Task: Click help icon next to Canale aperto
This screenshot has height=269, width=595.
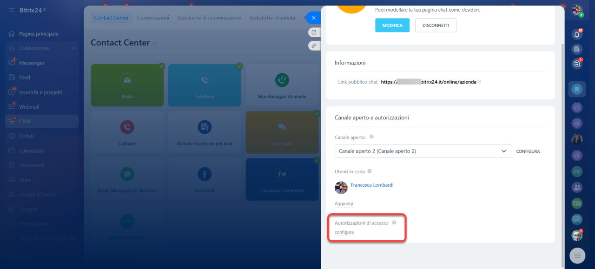Action: [x=371, y=137]
